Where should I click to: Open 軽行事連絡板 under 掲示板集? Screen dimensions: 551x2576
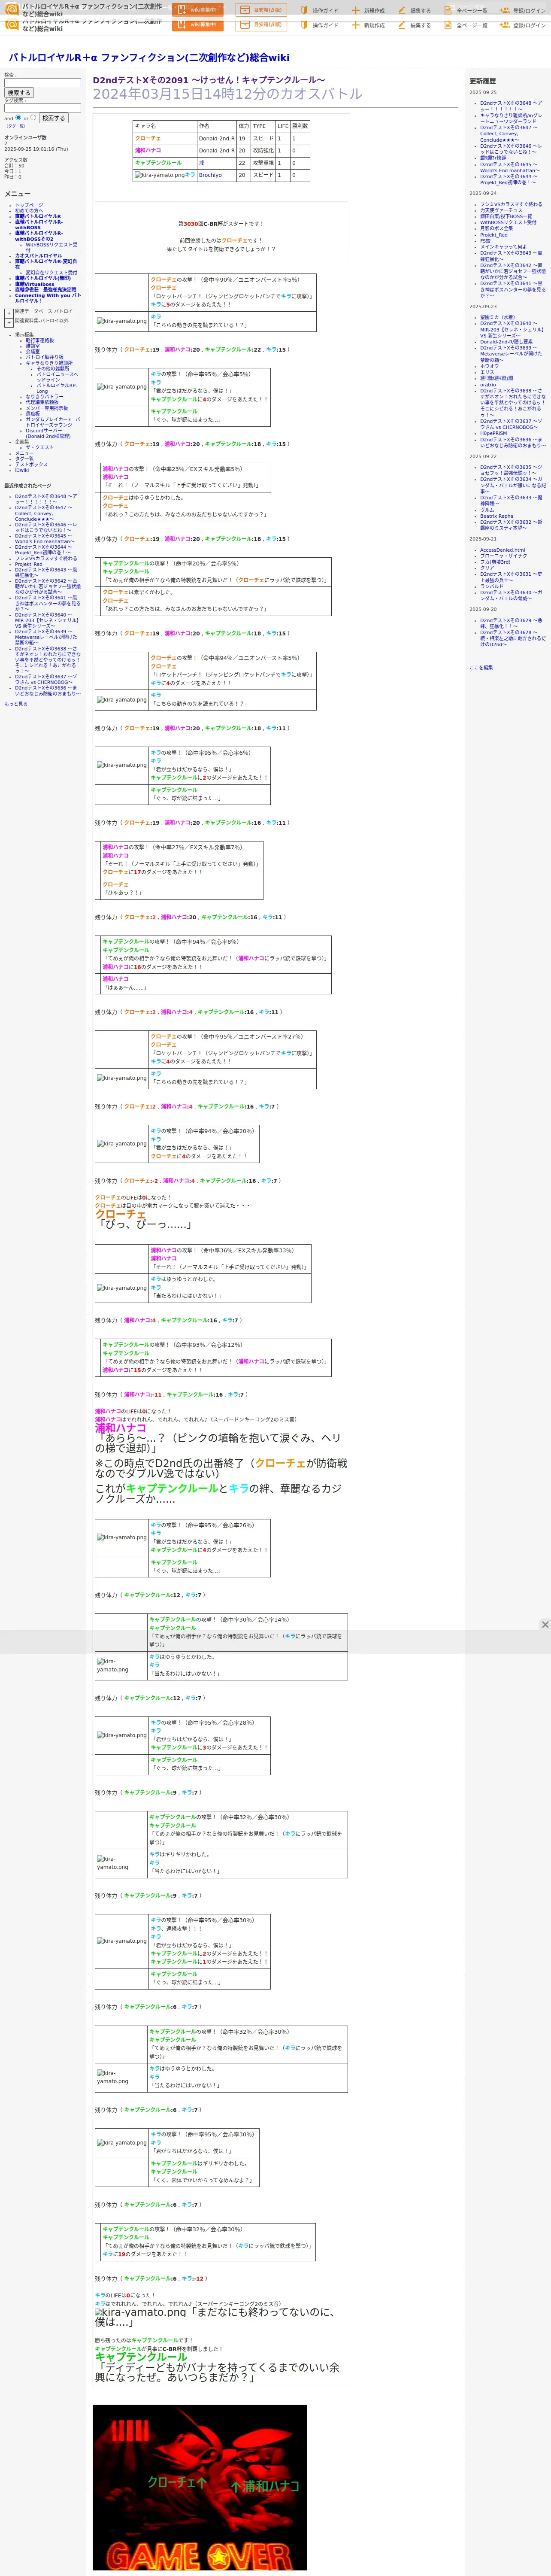40,340
